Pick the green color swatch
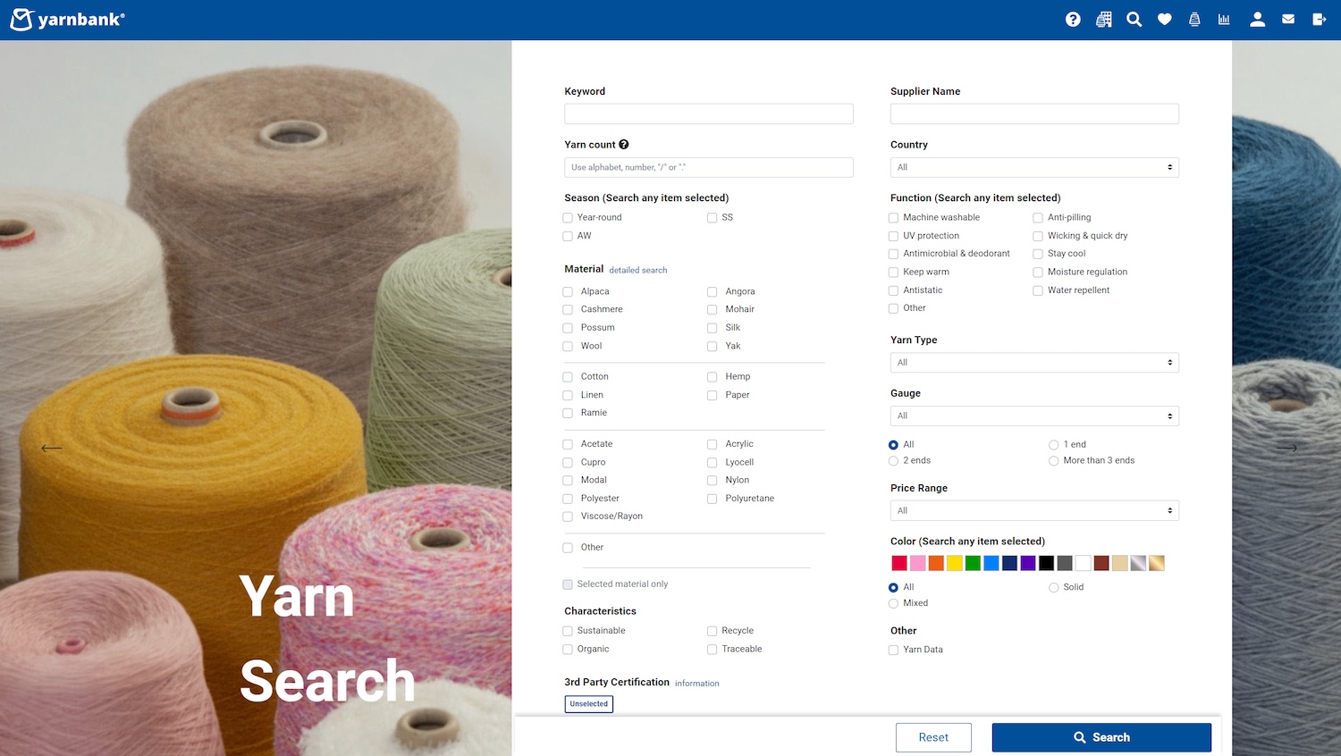The width and height of the screenshot is (1341, 756). [973, 563]
